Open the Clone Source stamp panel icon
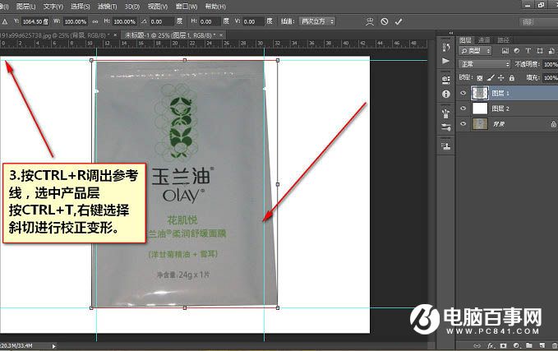This screenshot has width=558, height=351. click(x=446, y=146)
